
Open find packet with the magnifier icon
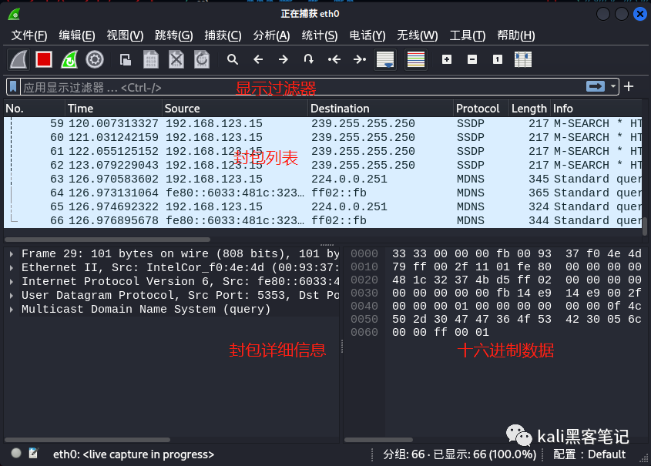(233, 60)
